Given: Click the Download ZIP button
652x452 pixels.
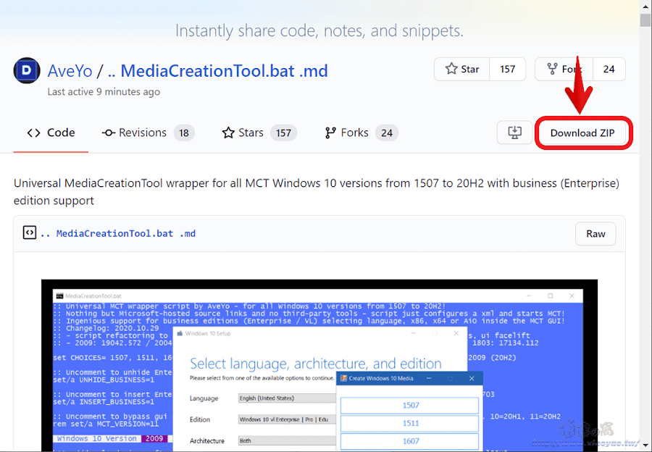Looking at the screenshot, I should (x=582, y=133).
